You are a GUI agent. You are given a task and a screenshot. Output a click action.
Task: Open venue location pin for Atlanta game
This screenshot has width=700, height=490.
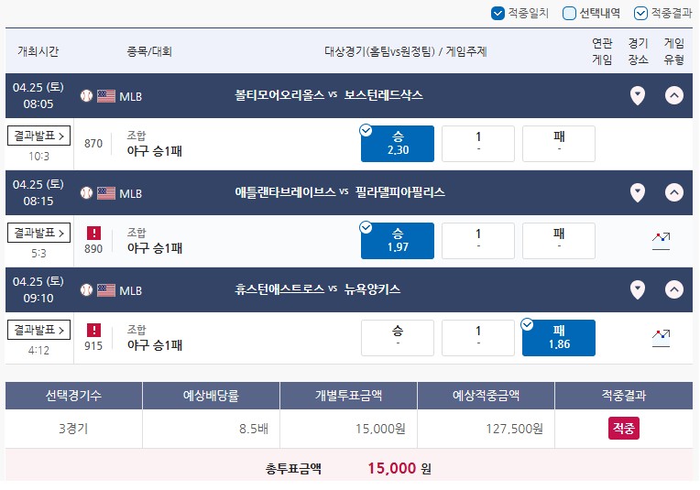638,192
